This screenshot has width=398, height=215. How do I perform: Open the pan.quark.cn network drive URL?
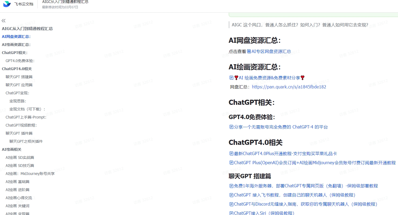[289, 87]
